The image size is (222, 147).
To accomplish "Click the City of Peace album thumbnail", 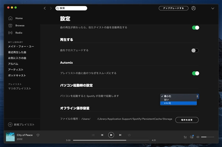I will tap(10, 137).
